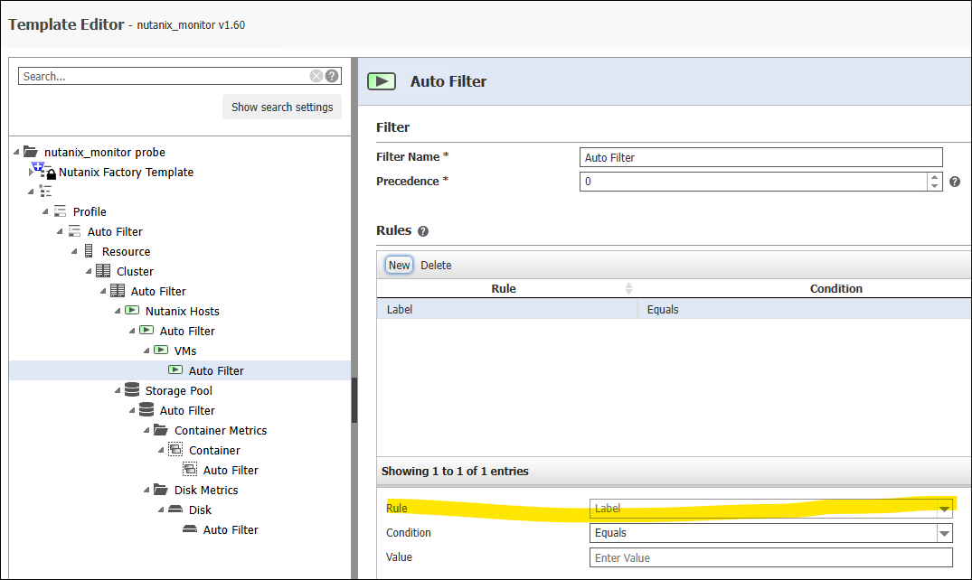Select Auto Filter under VMs

216,370
